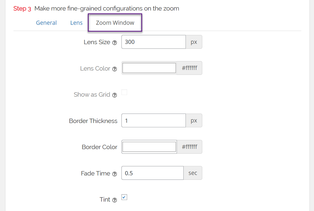Enable the Show as Grid checkbox

tap(124, 92)
